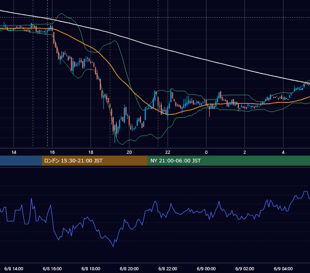
Task: Click the '6/9 02:00' label on indicator axis
Action: 244,268
